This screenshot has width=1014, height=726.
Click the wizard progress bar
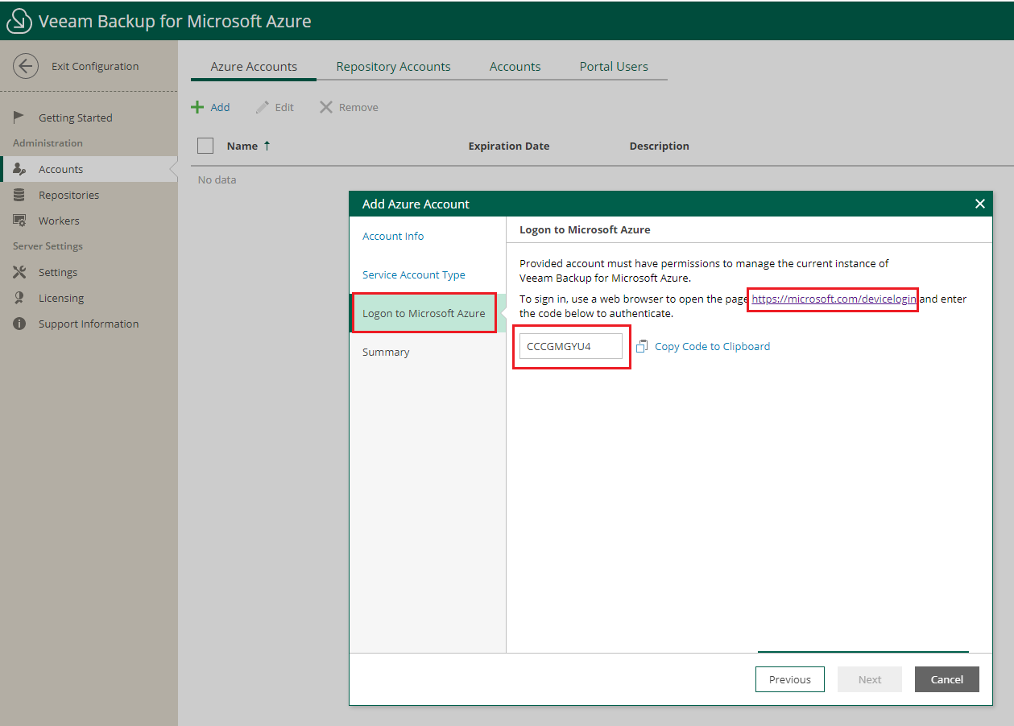[x=863, y=652]
